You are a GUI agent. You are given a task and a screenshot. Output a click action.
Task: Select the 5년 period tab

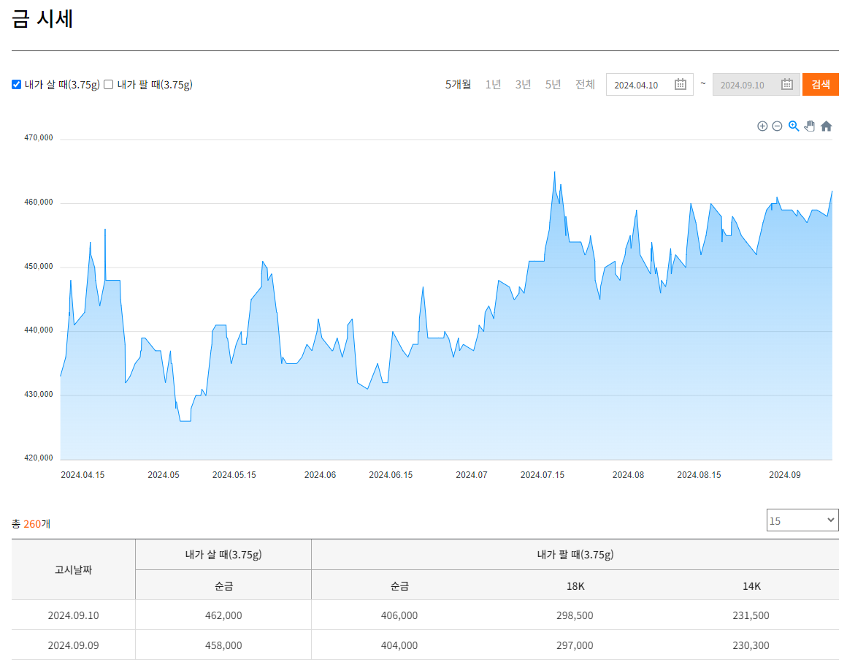pyautogui.click(x=553, y=84)
